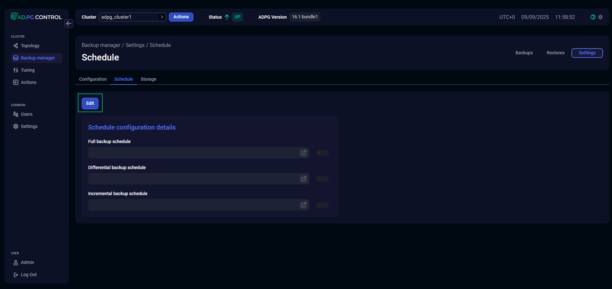Switch to the Configuration tab

pyautogui.click(x=93, y=79)
